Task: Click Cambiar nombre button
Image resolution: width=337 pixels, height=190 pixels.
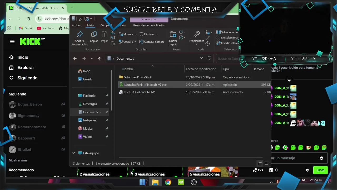Action: pos(152,42)
